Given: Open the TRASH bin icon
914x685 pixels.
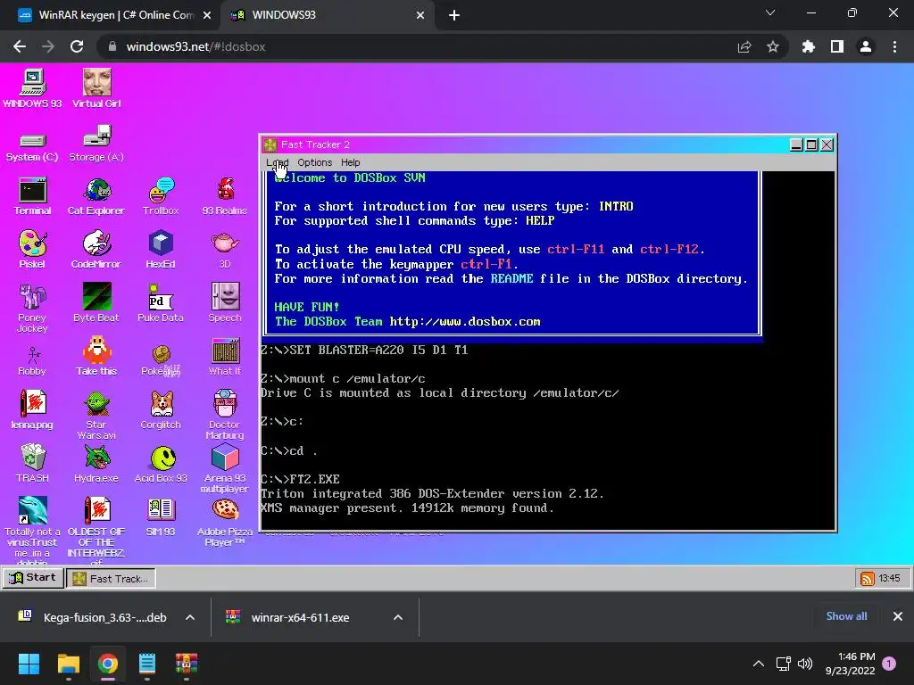Looking at the screenshot, I should (x=32, y=464).
